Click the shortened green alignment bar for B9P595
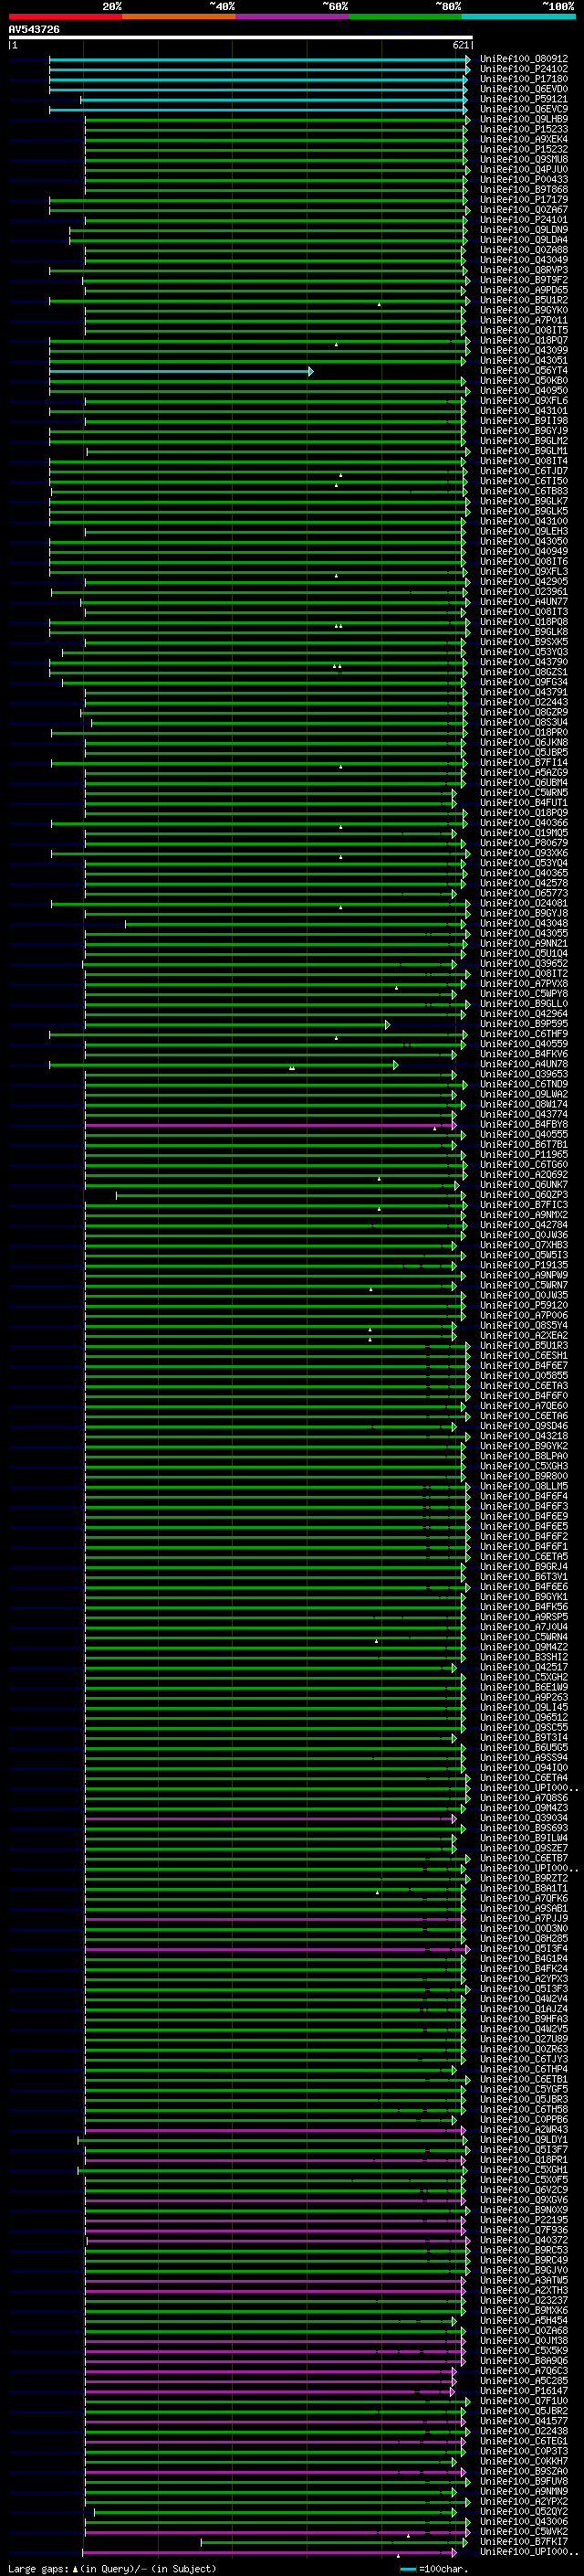This screenshot has height=2576, width=584. pyautogui.click(x=237, y=1024)
